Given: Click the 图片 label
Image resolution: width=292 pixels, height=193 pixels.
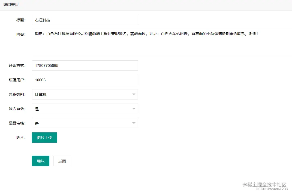Looking at the screenshot, I should (21, 138).
